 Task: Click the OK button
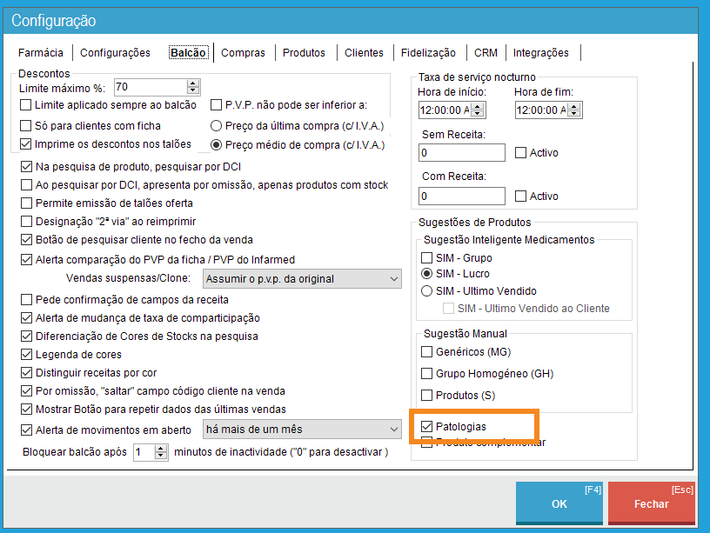[559, 504]
